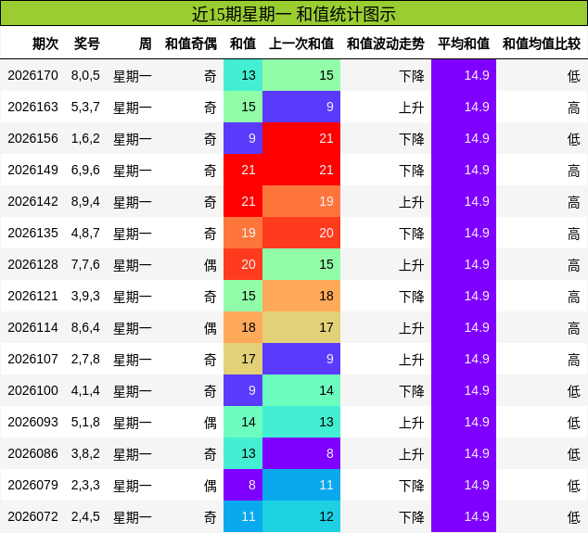The image size is (588, 533).
Task: Click the 高 comparison cell in row 2026163
Action: [574, 108]
